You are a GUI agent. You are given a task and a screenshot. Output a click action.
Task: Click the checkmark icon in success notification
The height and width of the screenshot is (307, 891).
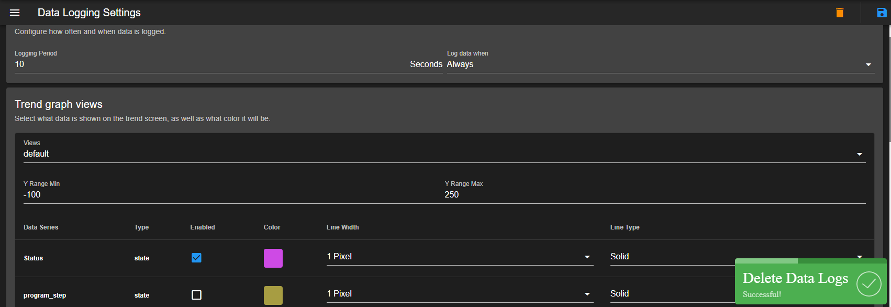point(868,284)
